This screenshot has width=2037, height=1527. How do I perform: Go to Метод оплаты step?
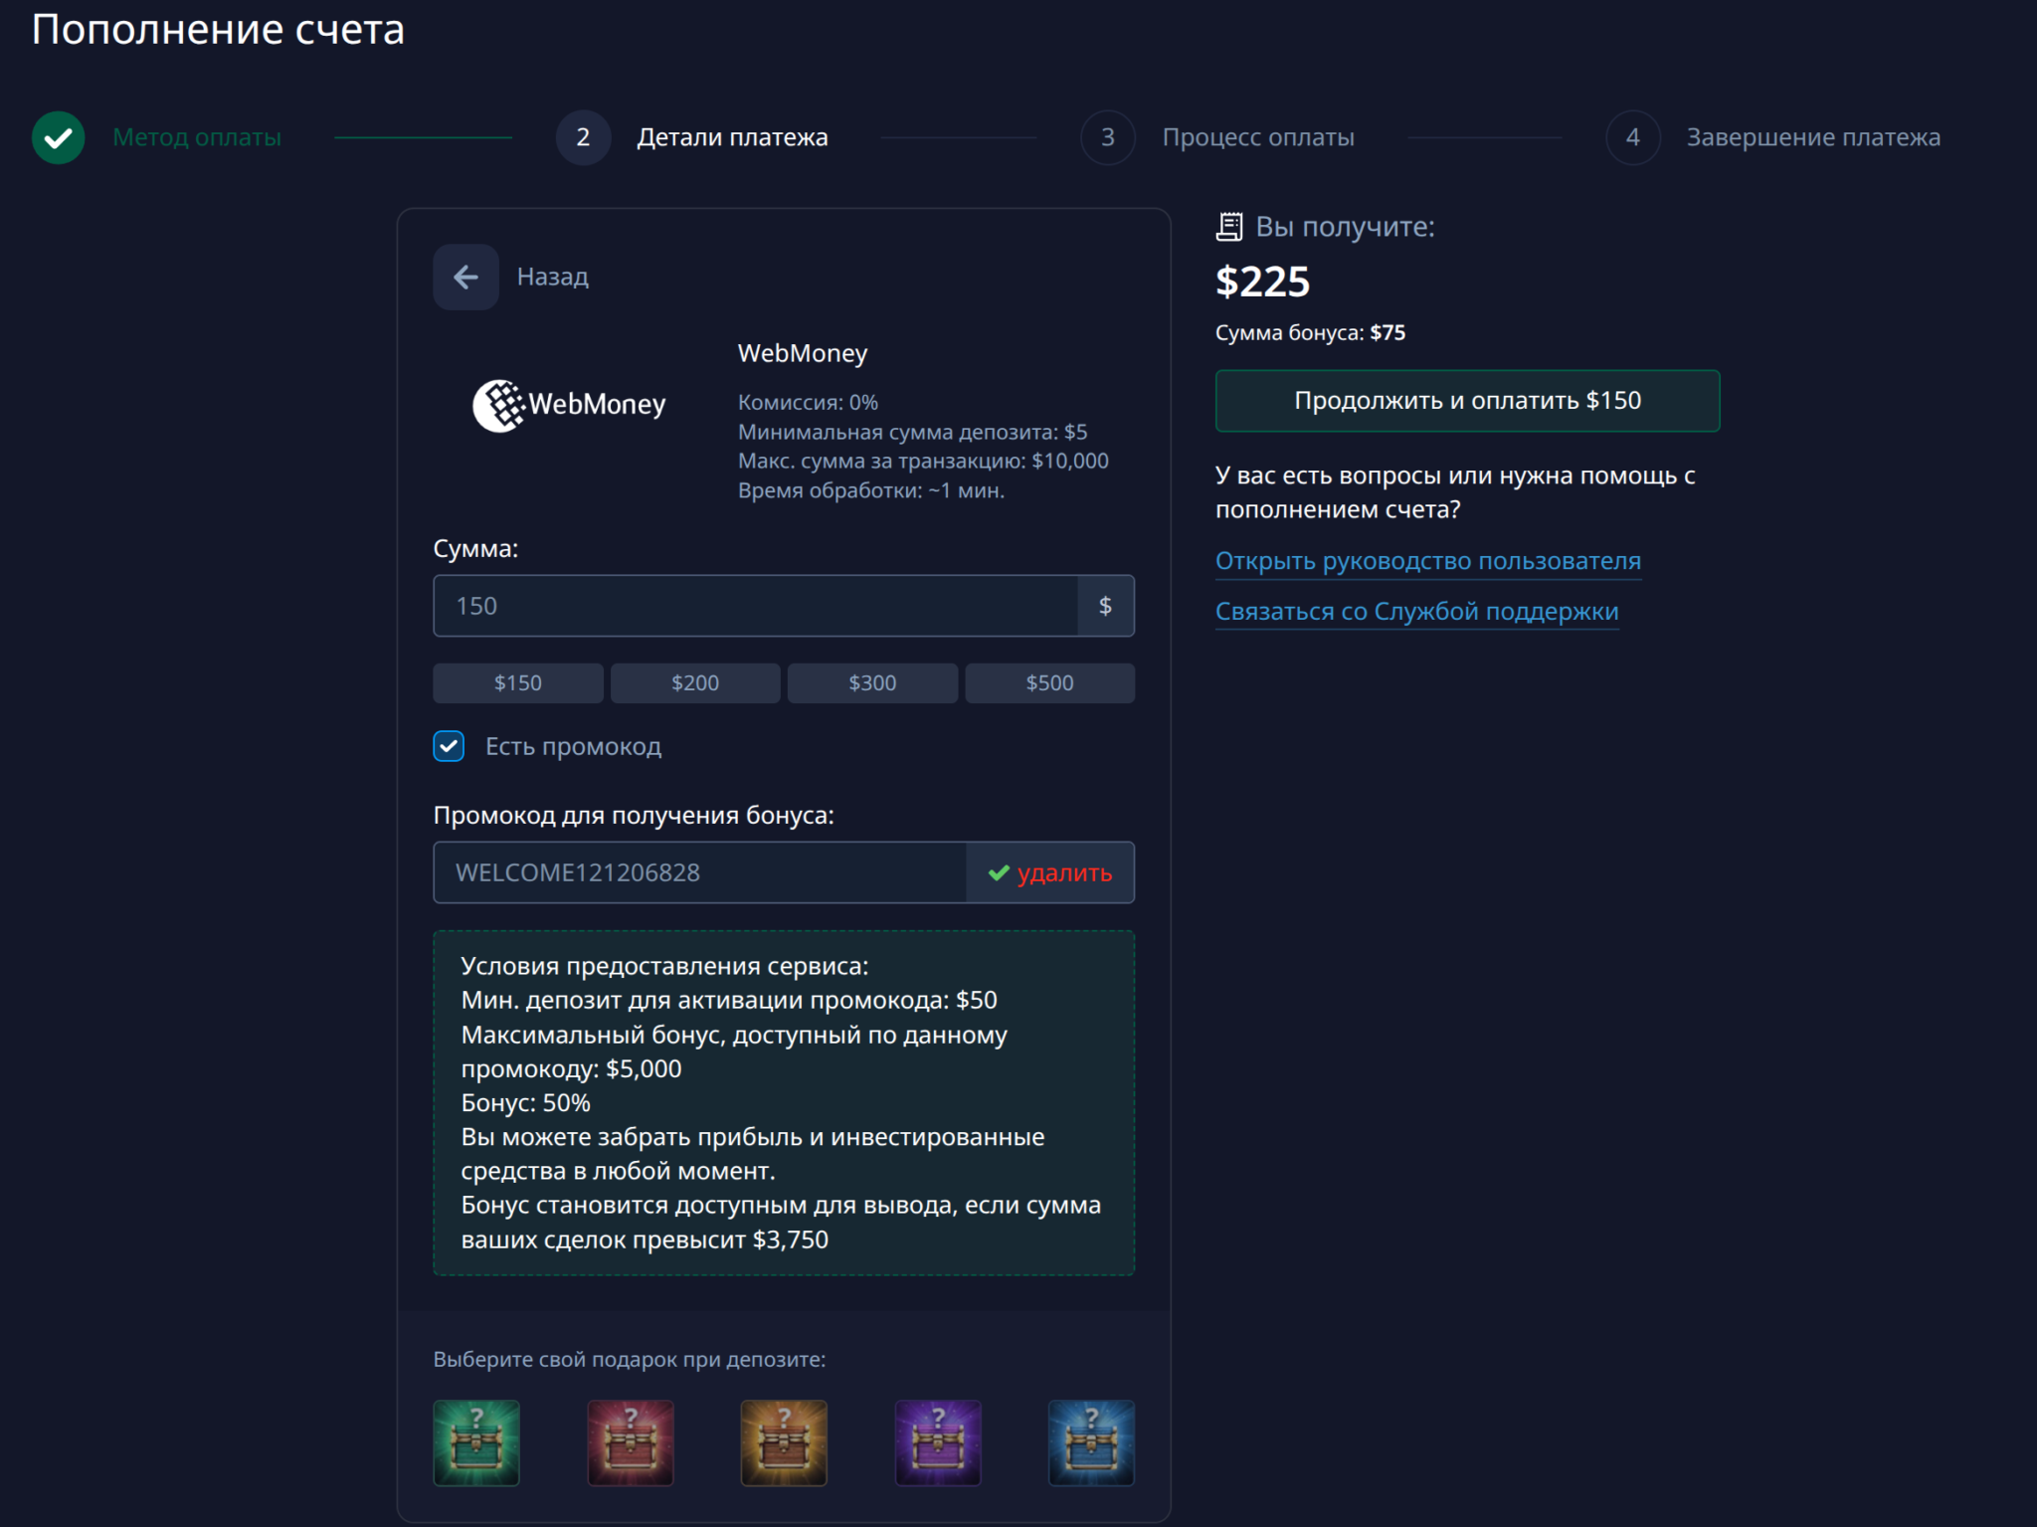[196, 137]
